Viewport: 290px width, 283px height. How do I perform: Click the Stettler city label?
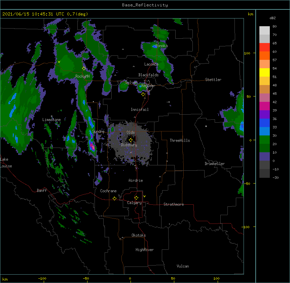click(213, 80)
